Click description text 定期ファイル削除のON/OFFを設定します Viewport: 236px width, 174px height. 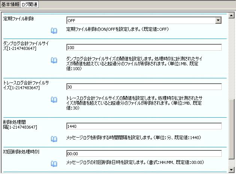pos(117,29)
